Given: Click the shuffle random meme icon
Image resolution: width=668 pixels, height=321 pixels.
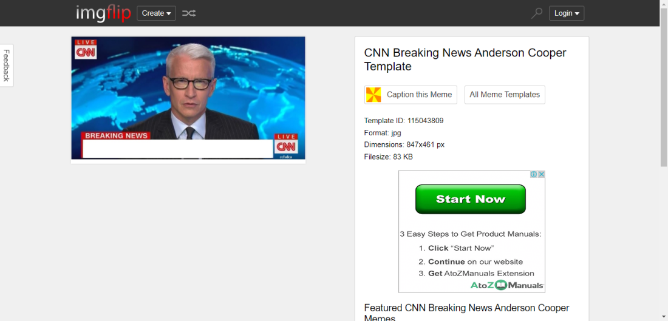Looking at the screenshot, I should pos(189,13).
